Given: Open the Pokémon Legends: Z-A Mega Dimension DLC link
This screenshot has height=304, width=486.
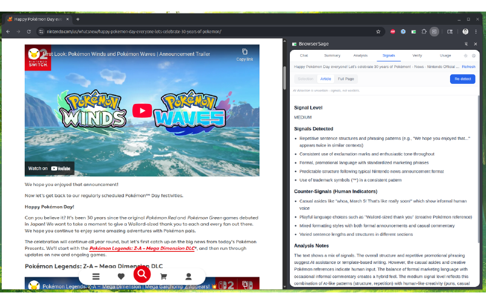Looking at the screenshot, I should tap(143, 248).
